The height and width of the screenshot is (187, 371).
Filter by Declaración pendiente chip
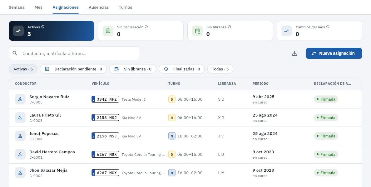[73, 69]
